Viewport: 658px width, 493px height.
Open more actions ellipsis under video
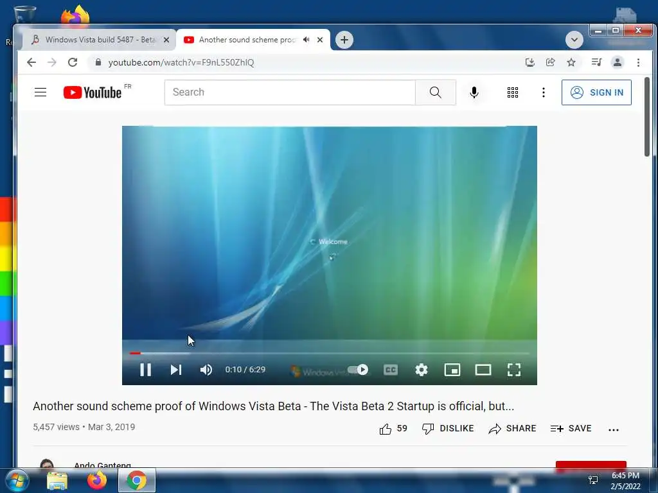tap(614, 429)
